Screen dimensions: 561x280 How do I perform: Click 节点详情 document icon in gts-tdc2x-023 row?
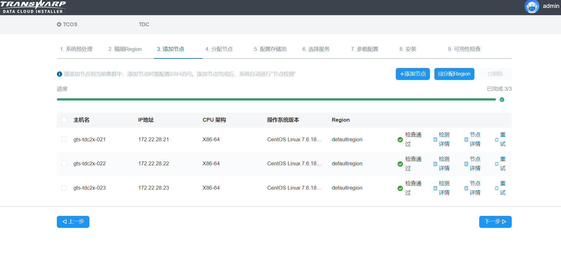coord(466,188)
